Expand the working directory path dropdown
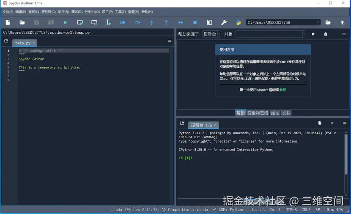The height and width of the screenshot is (214, 351). pyautogui.click(x=318, y=22)
